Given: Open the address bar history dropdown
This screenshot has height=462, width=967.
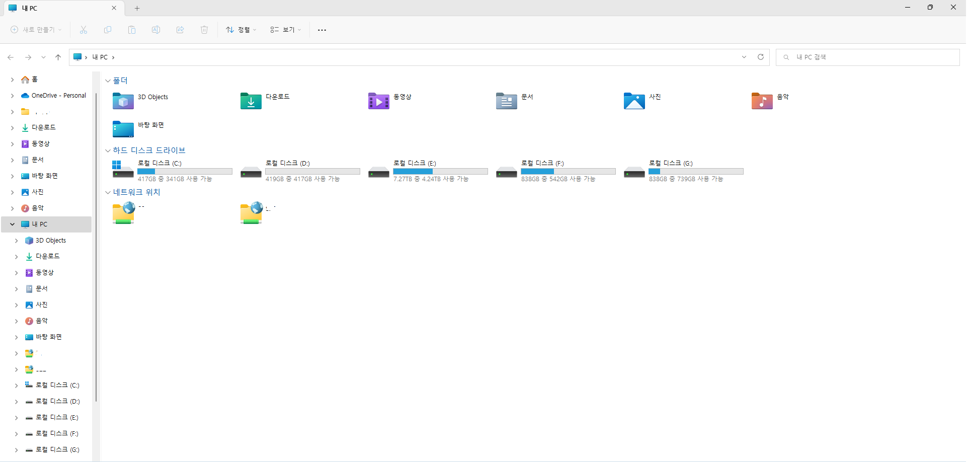Looking at the screenshot, I should 744,57.
